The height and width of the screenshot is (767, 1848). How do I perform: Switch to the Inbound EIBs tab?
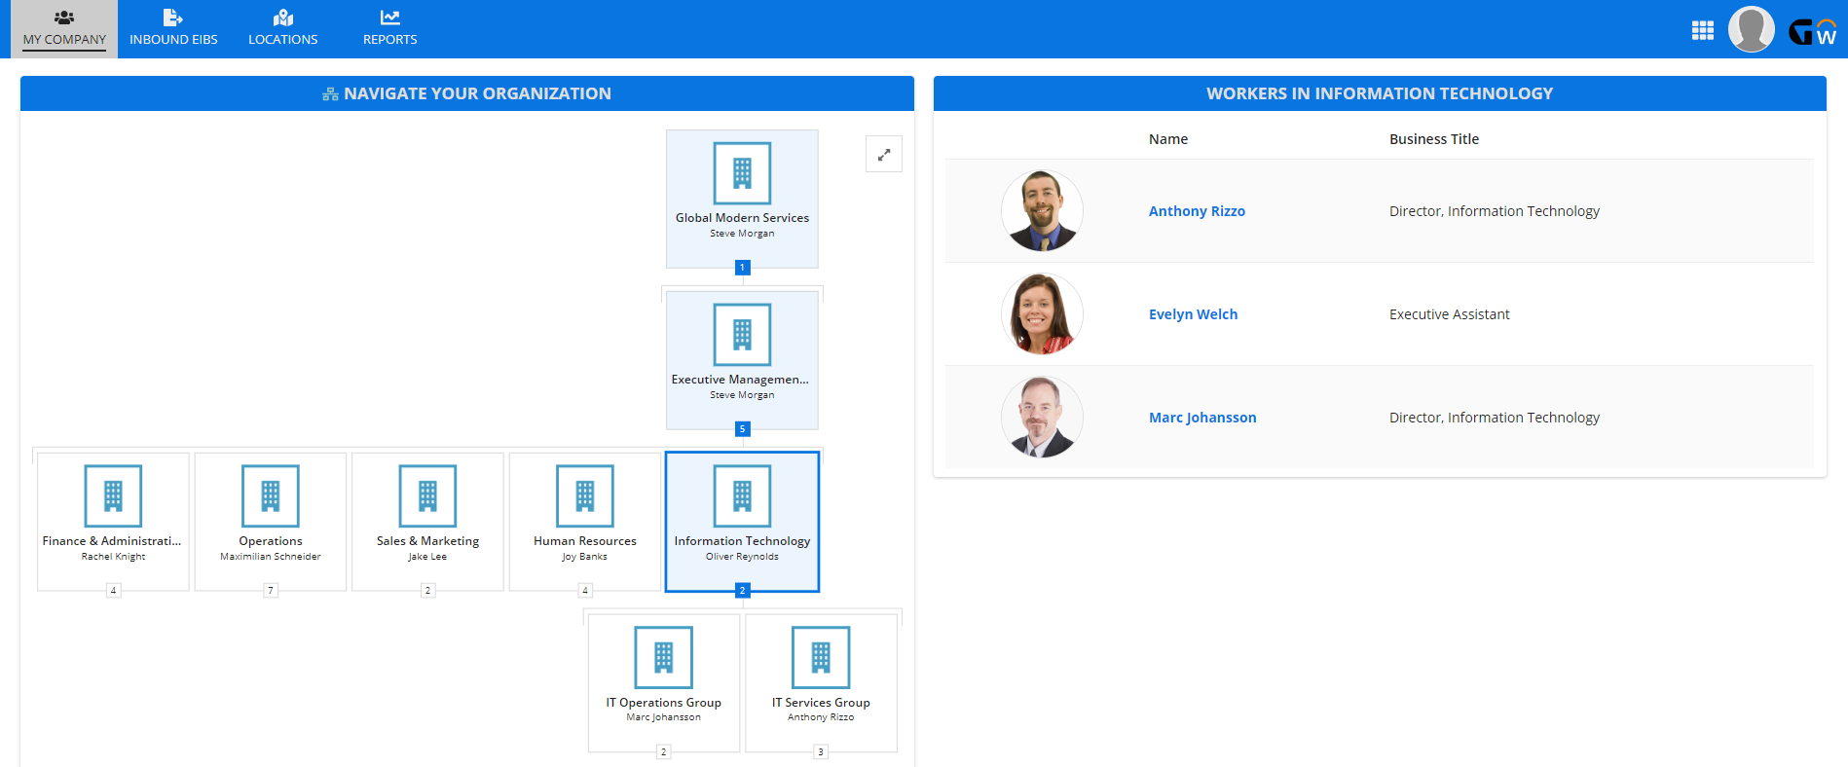coord(173,29)
